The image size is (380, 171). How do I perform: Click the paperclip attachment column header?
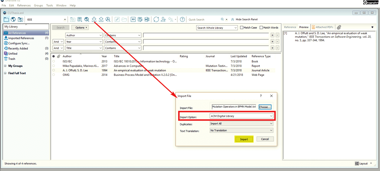[x=58, y=56]
